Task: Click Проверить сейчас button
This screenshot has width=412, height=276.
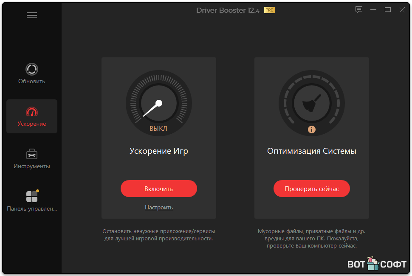Action: point(312,189)
